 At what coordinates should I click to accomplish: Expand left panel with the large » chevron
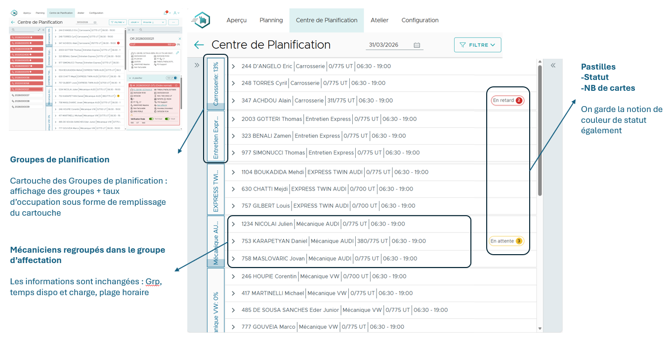click(x=197, y=65)
